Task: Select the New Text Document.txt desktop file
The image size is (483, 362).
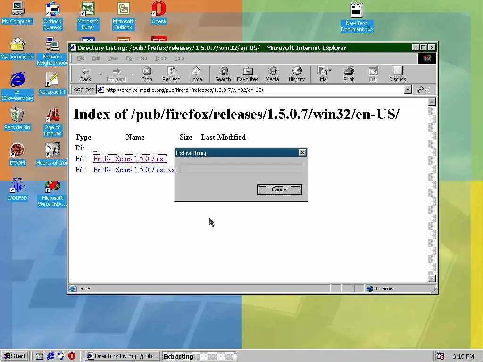Action: coord(357,17)
